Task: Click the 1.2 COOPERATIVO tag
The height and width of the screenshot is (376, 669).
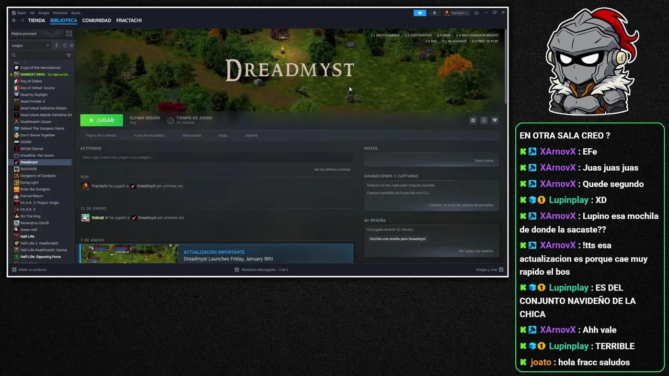Action: 418,35
